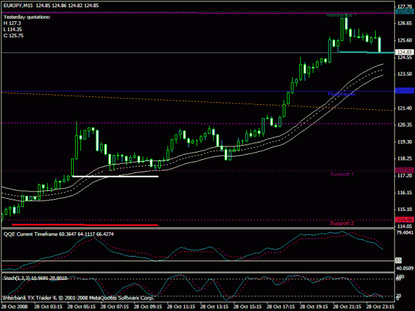This screenshot has width=415, height=311.
Task: Click the 123.50 price axis label
Action: point(404,74)
